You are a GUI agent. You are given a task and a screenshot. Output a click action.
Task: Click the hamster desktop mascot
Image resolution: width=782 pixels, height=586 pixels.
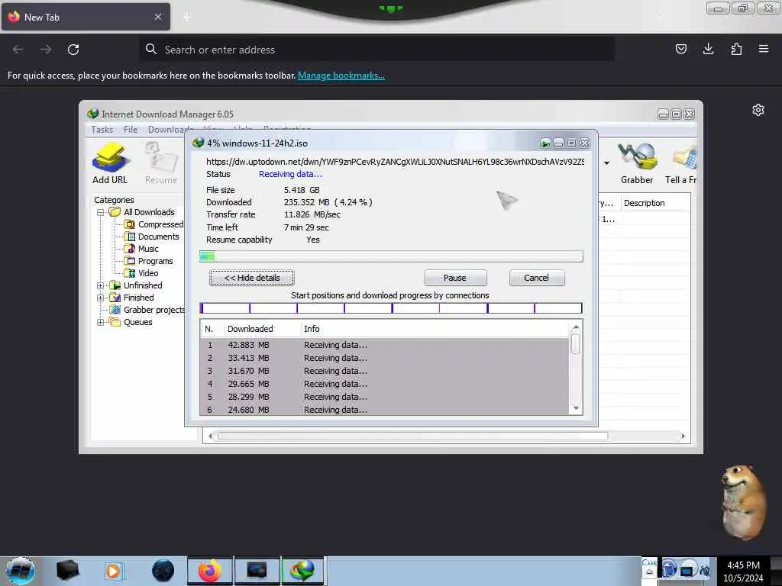click(742, 502)
